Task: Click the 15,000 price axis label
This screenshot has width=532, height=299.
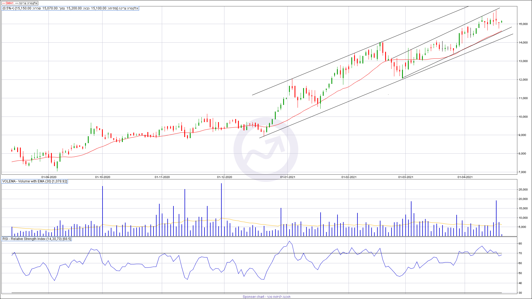Action: 523,24
